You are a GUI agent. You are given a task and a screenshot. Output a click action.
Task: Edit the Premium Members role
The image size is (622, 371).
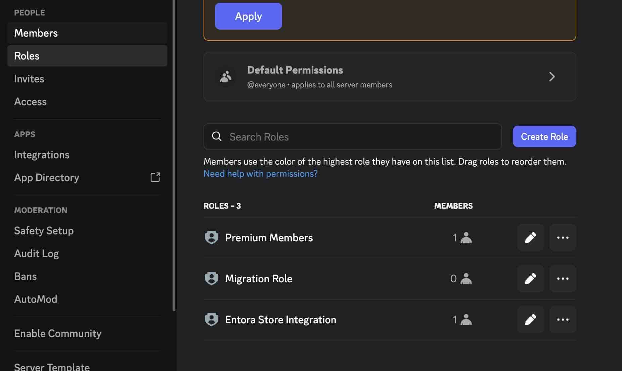click(x=530, y=237)
